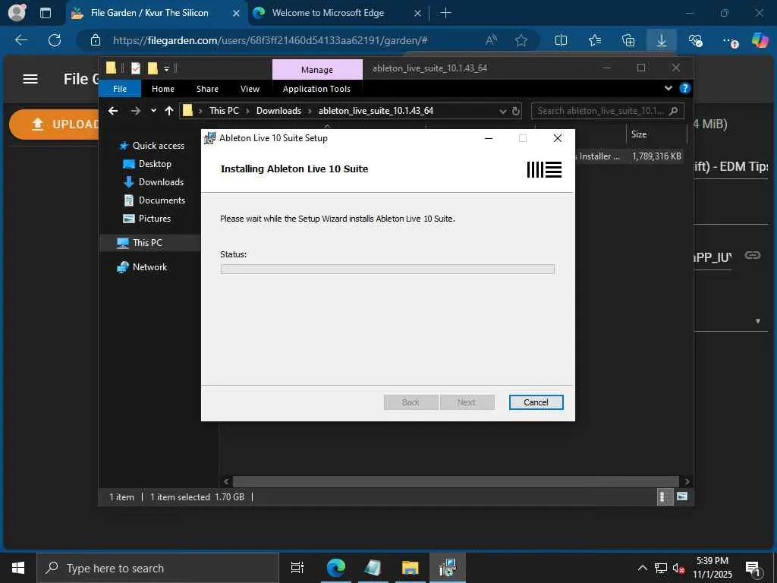Navigate forward in File Explorer
The width and height of the screenshot is (777, 583).
pyautogui.click(x=135, y=111)
